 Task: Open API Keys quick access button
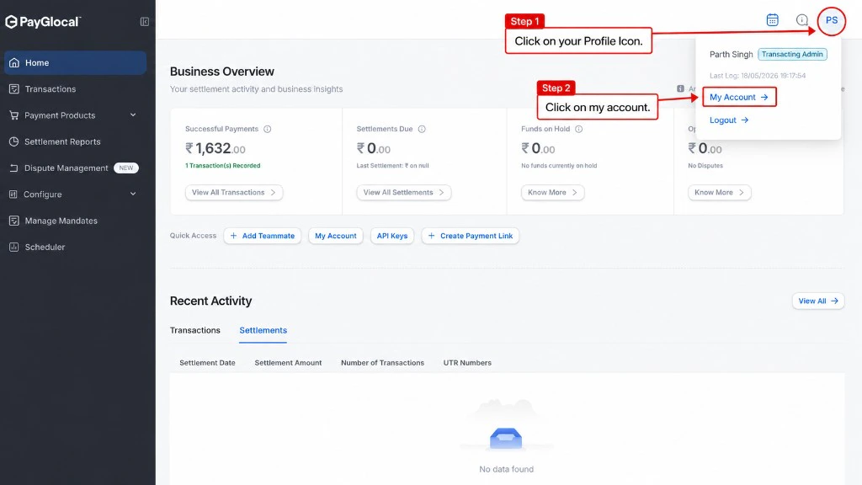[392, 236]
